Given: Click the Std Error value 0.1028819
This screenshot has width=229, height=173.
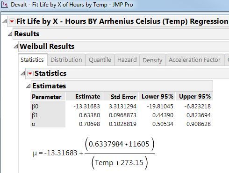Looking at the screenshot, I should point(122,124).
